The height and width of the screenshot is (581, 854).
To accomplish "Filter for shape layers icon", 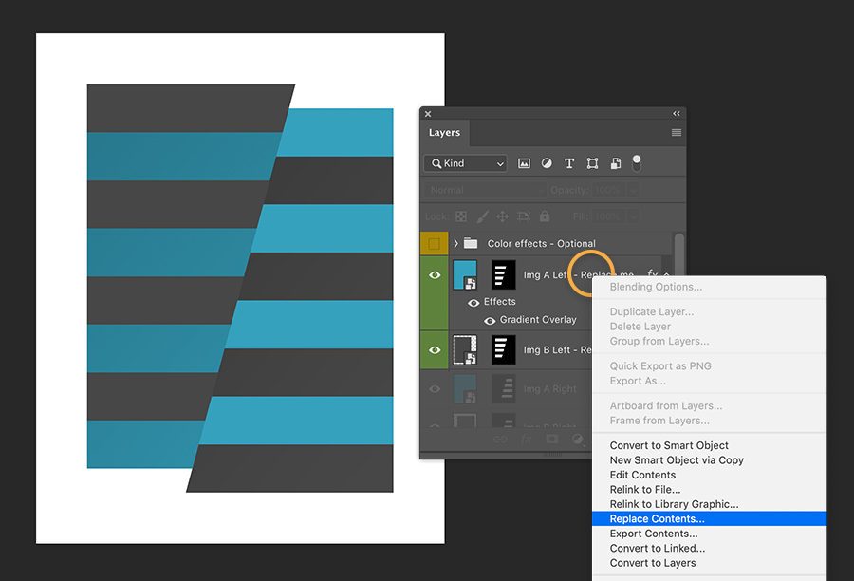I will click(592, 163).
